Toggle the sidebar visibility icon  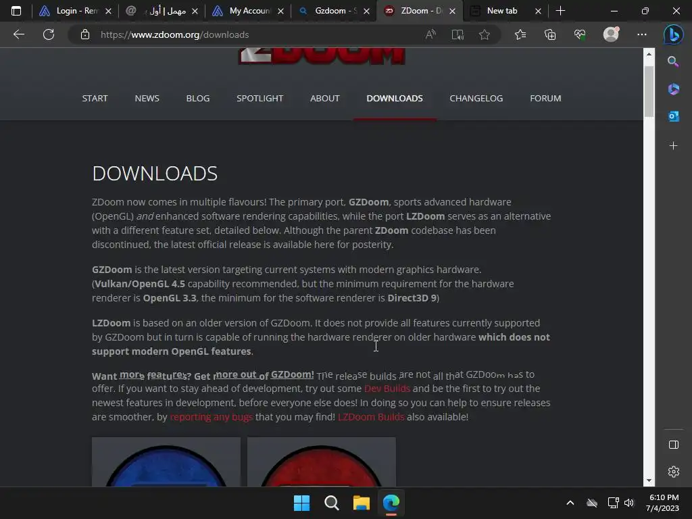click(x=674, y=445)
